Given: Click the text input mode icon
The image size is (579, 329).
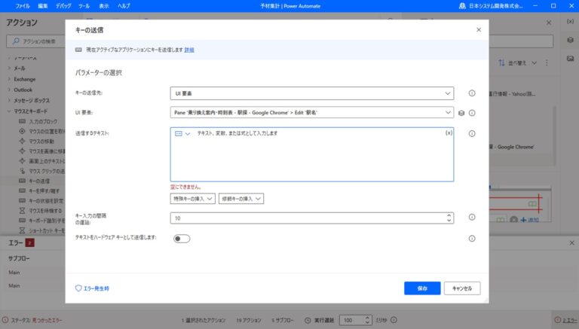Looking at the screenshot, I should pyautogui.click(x=179, y=133).
